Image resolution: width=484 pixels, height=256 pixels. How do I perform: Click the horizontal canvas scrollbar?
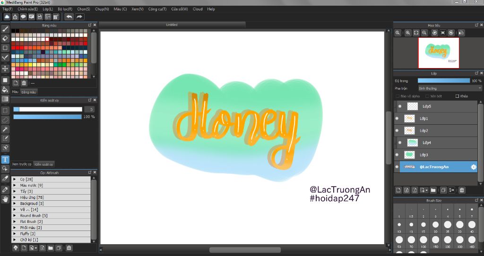coord(245,249)
